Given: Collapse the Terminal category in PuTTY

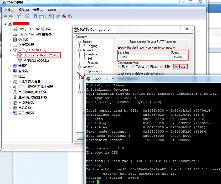Looking at the screenshot, I should pos(80,50).
